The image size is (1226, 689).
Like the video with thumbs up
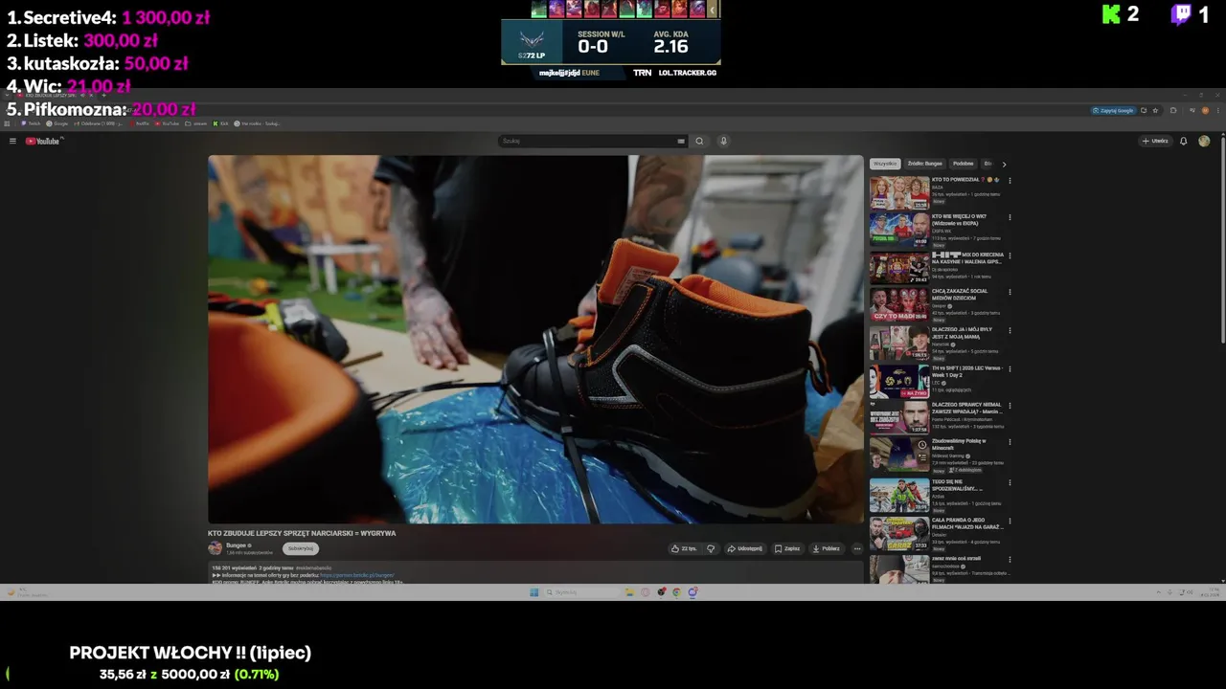click(684, 548)
